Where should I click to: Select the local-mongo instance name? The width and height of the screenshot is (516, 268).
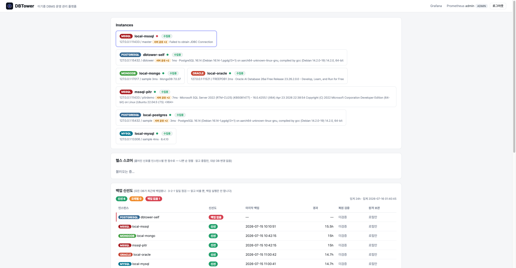tap(150, 73)
